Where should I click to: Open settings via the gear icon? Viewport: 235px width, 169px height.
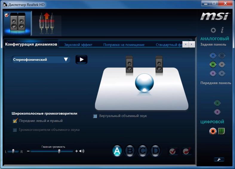(x=213, y=30)
